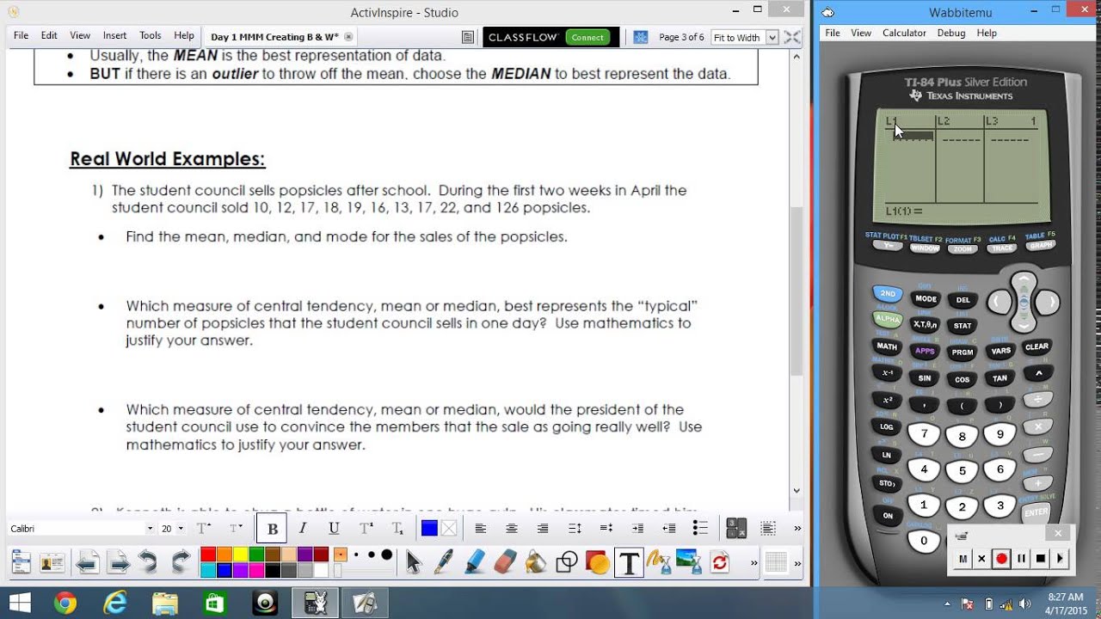Click the GRAPH key on the calculator
Screen dimensions: 1101x619
point(1040,246)
